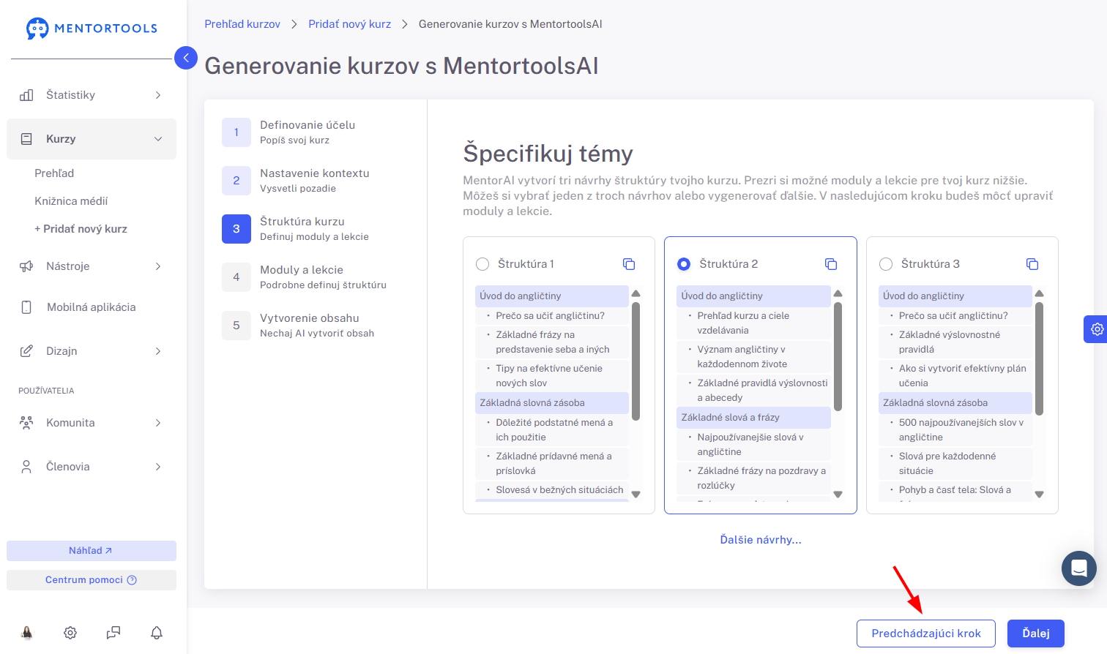Click the messages icon in sidebar footer

(x=113, y=633)
